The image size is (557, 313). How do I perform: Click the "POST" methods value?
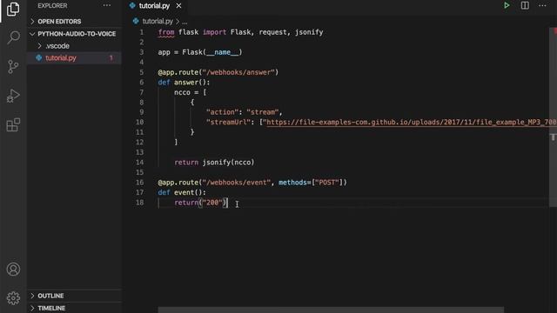pyautogui.click(x=327, y=183)
